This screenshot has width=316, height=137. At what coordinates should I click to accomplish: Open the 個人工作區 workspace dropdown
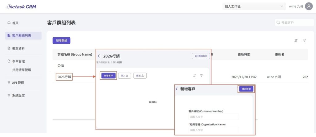254,6
